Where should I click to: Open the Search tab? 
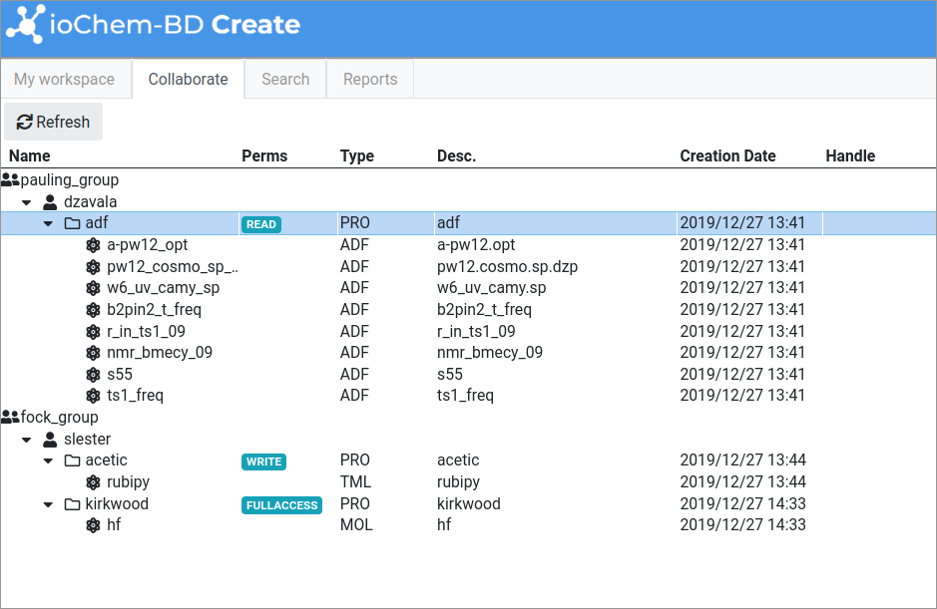285,80
